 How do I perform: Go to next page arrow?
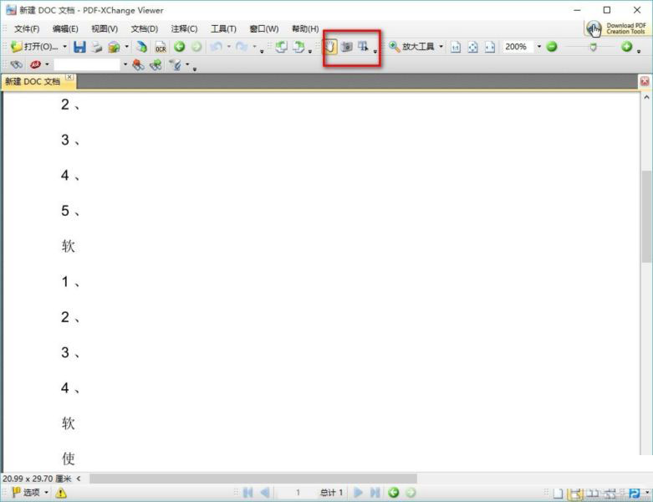[x=358, y=493]
